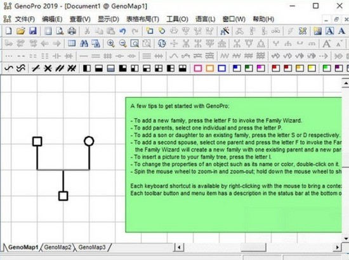Select the double slash line icon

tap(60, 68)
